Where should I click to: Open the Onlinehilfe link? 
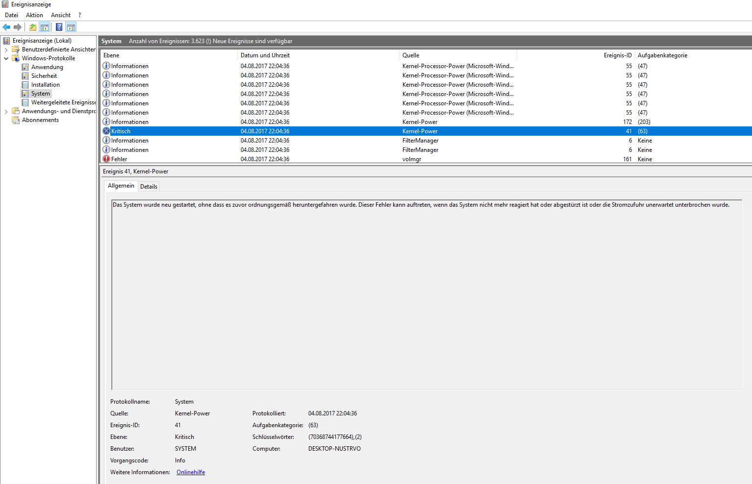coord(191,472)
